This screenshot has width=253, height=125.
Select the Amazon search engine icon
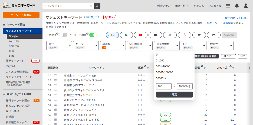(x=170, y=35)
